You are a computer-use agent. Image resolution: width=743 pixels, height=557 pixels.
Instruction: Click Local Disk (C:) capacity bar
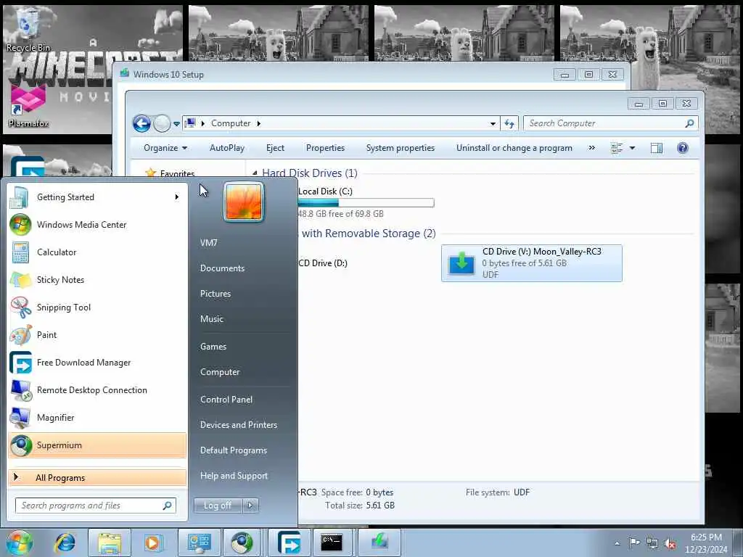coord(366,203)
